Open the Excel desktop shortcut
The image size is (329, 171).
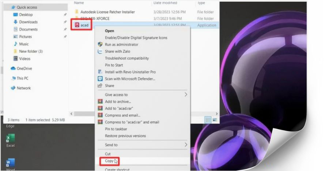(x=10, y=139)
